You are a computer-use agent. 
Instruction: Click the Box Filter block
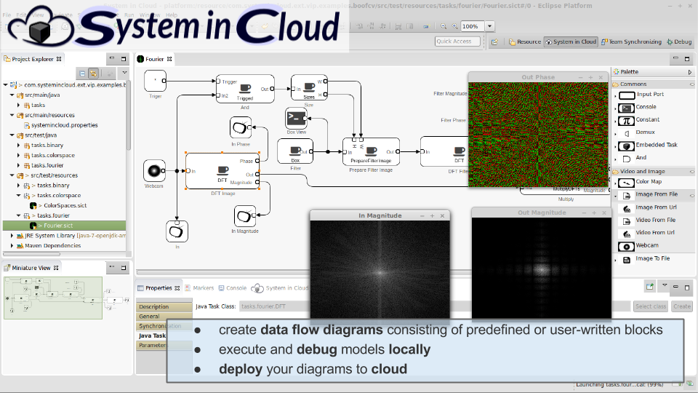pyautogui.click(x=295, y=151)
